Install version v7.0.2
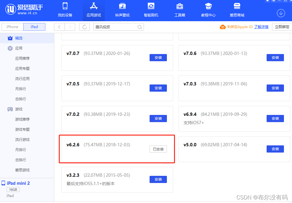The height and width of the screenshot is (203, 292). (158, 119)
